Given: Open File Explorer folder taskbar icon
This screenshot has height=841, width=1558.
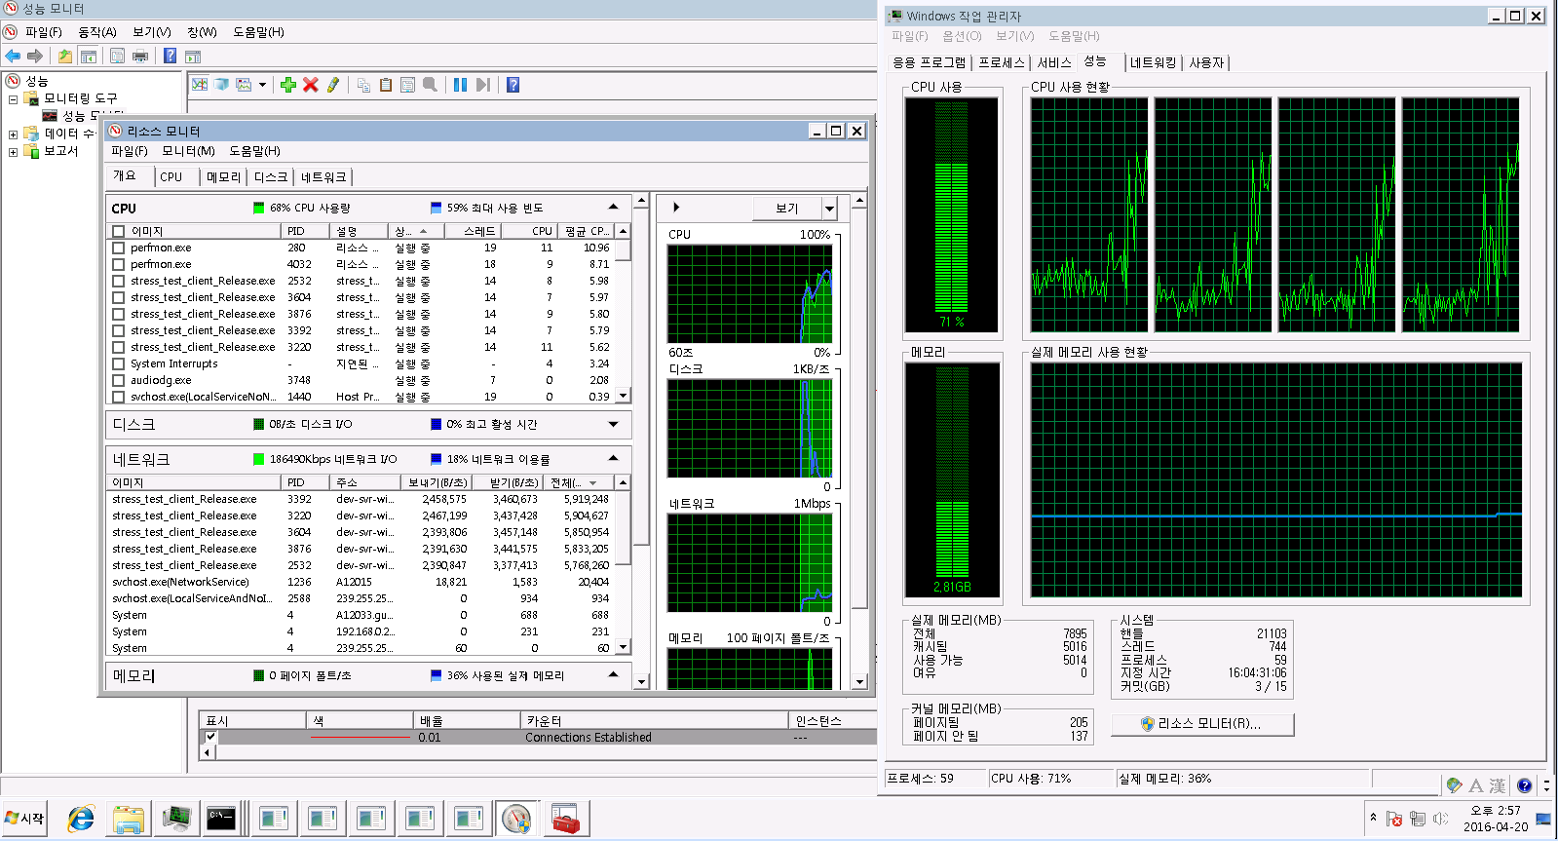Looking at the screenshot, I should pyautogui.click(x=129, y=819).
